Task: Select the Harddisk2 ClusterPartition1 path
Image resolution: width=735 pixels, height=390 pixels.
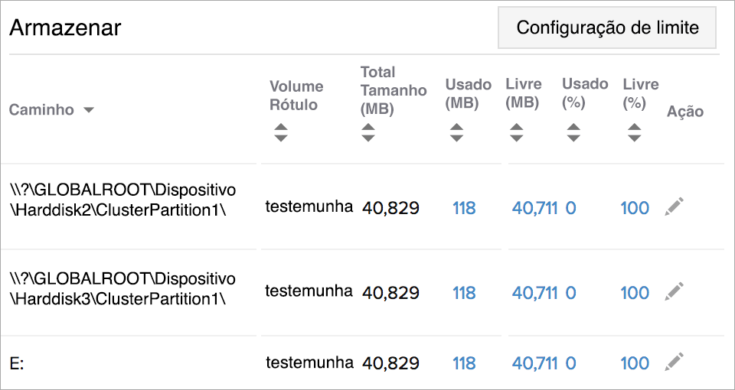Action: tap(122, 199)
